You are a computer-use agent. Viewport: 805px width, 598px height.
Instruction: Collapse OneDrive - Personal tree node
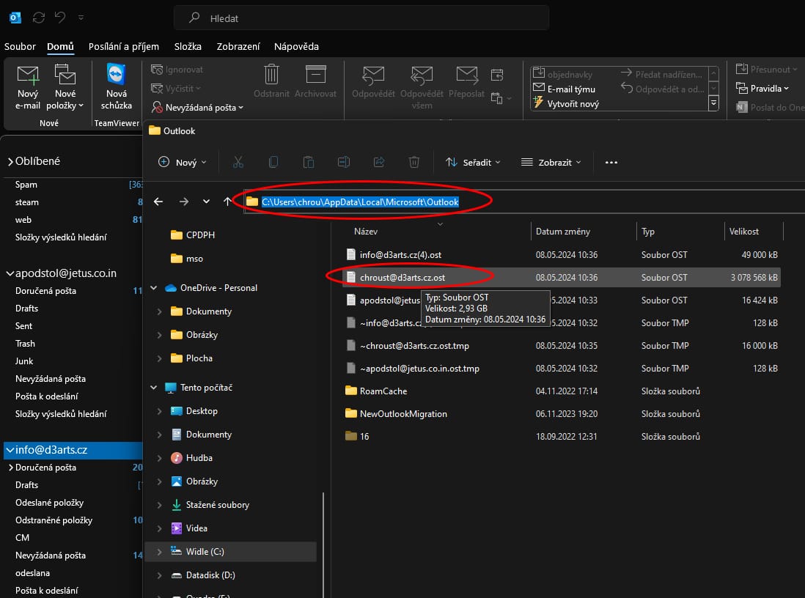click(x=153, y=288)
